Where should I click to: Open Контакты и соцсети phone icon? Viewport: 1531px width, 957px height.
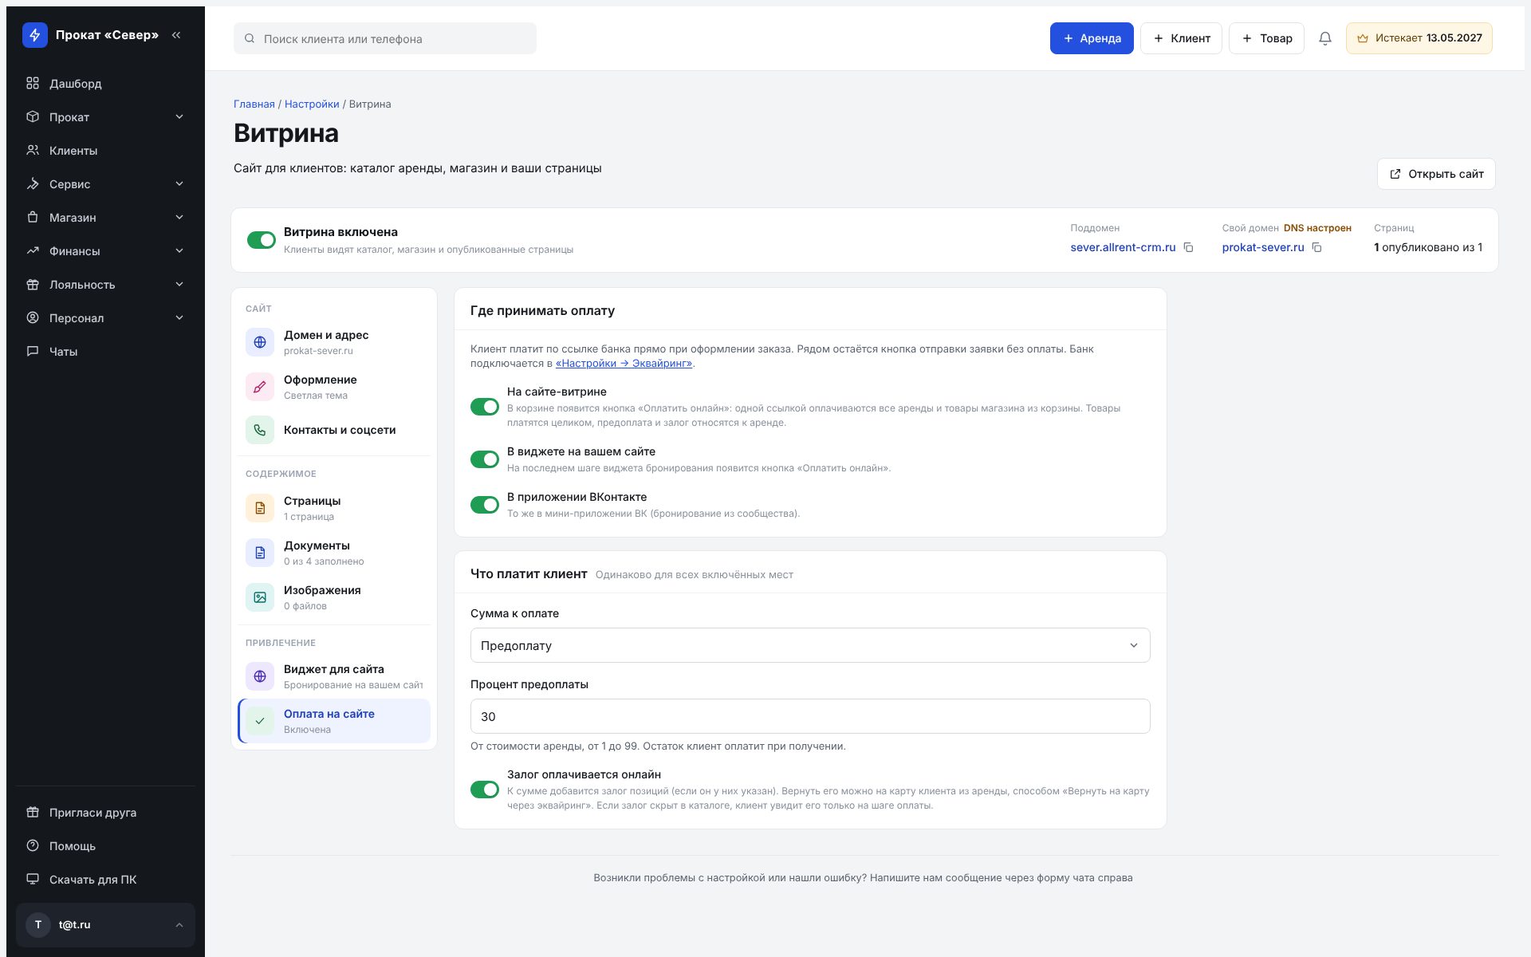[x=260, y=430]
